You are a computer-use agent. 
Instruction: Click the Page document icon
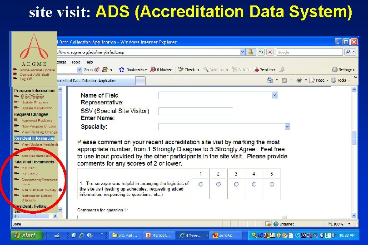312,80
